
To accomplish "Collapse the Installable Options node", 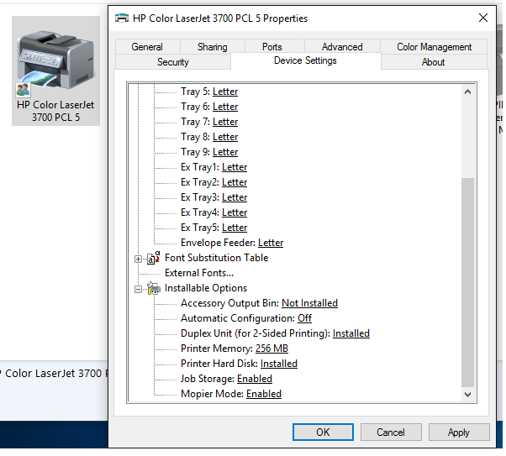I will pyautogui.click(x=138, y=289).
